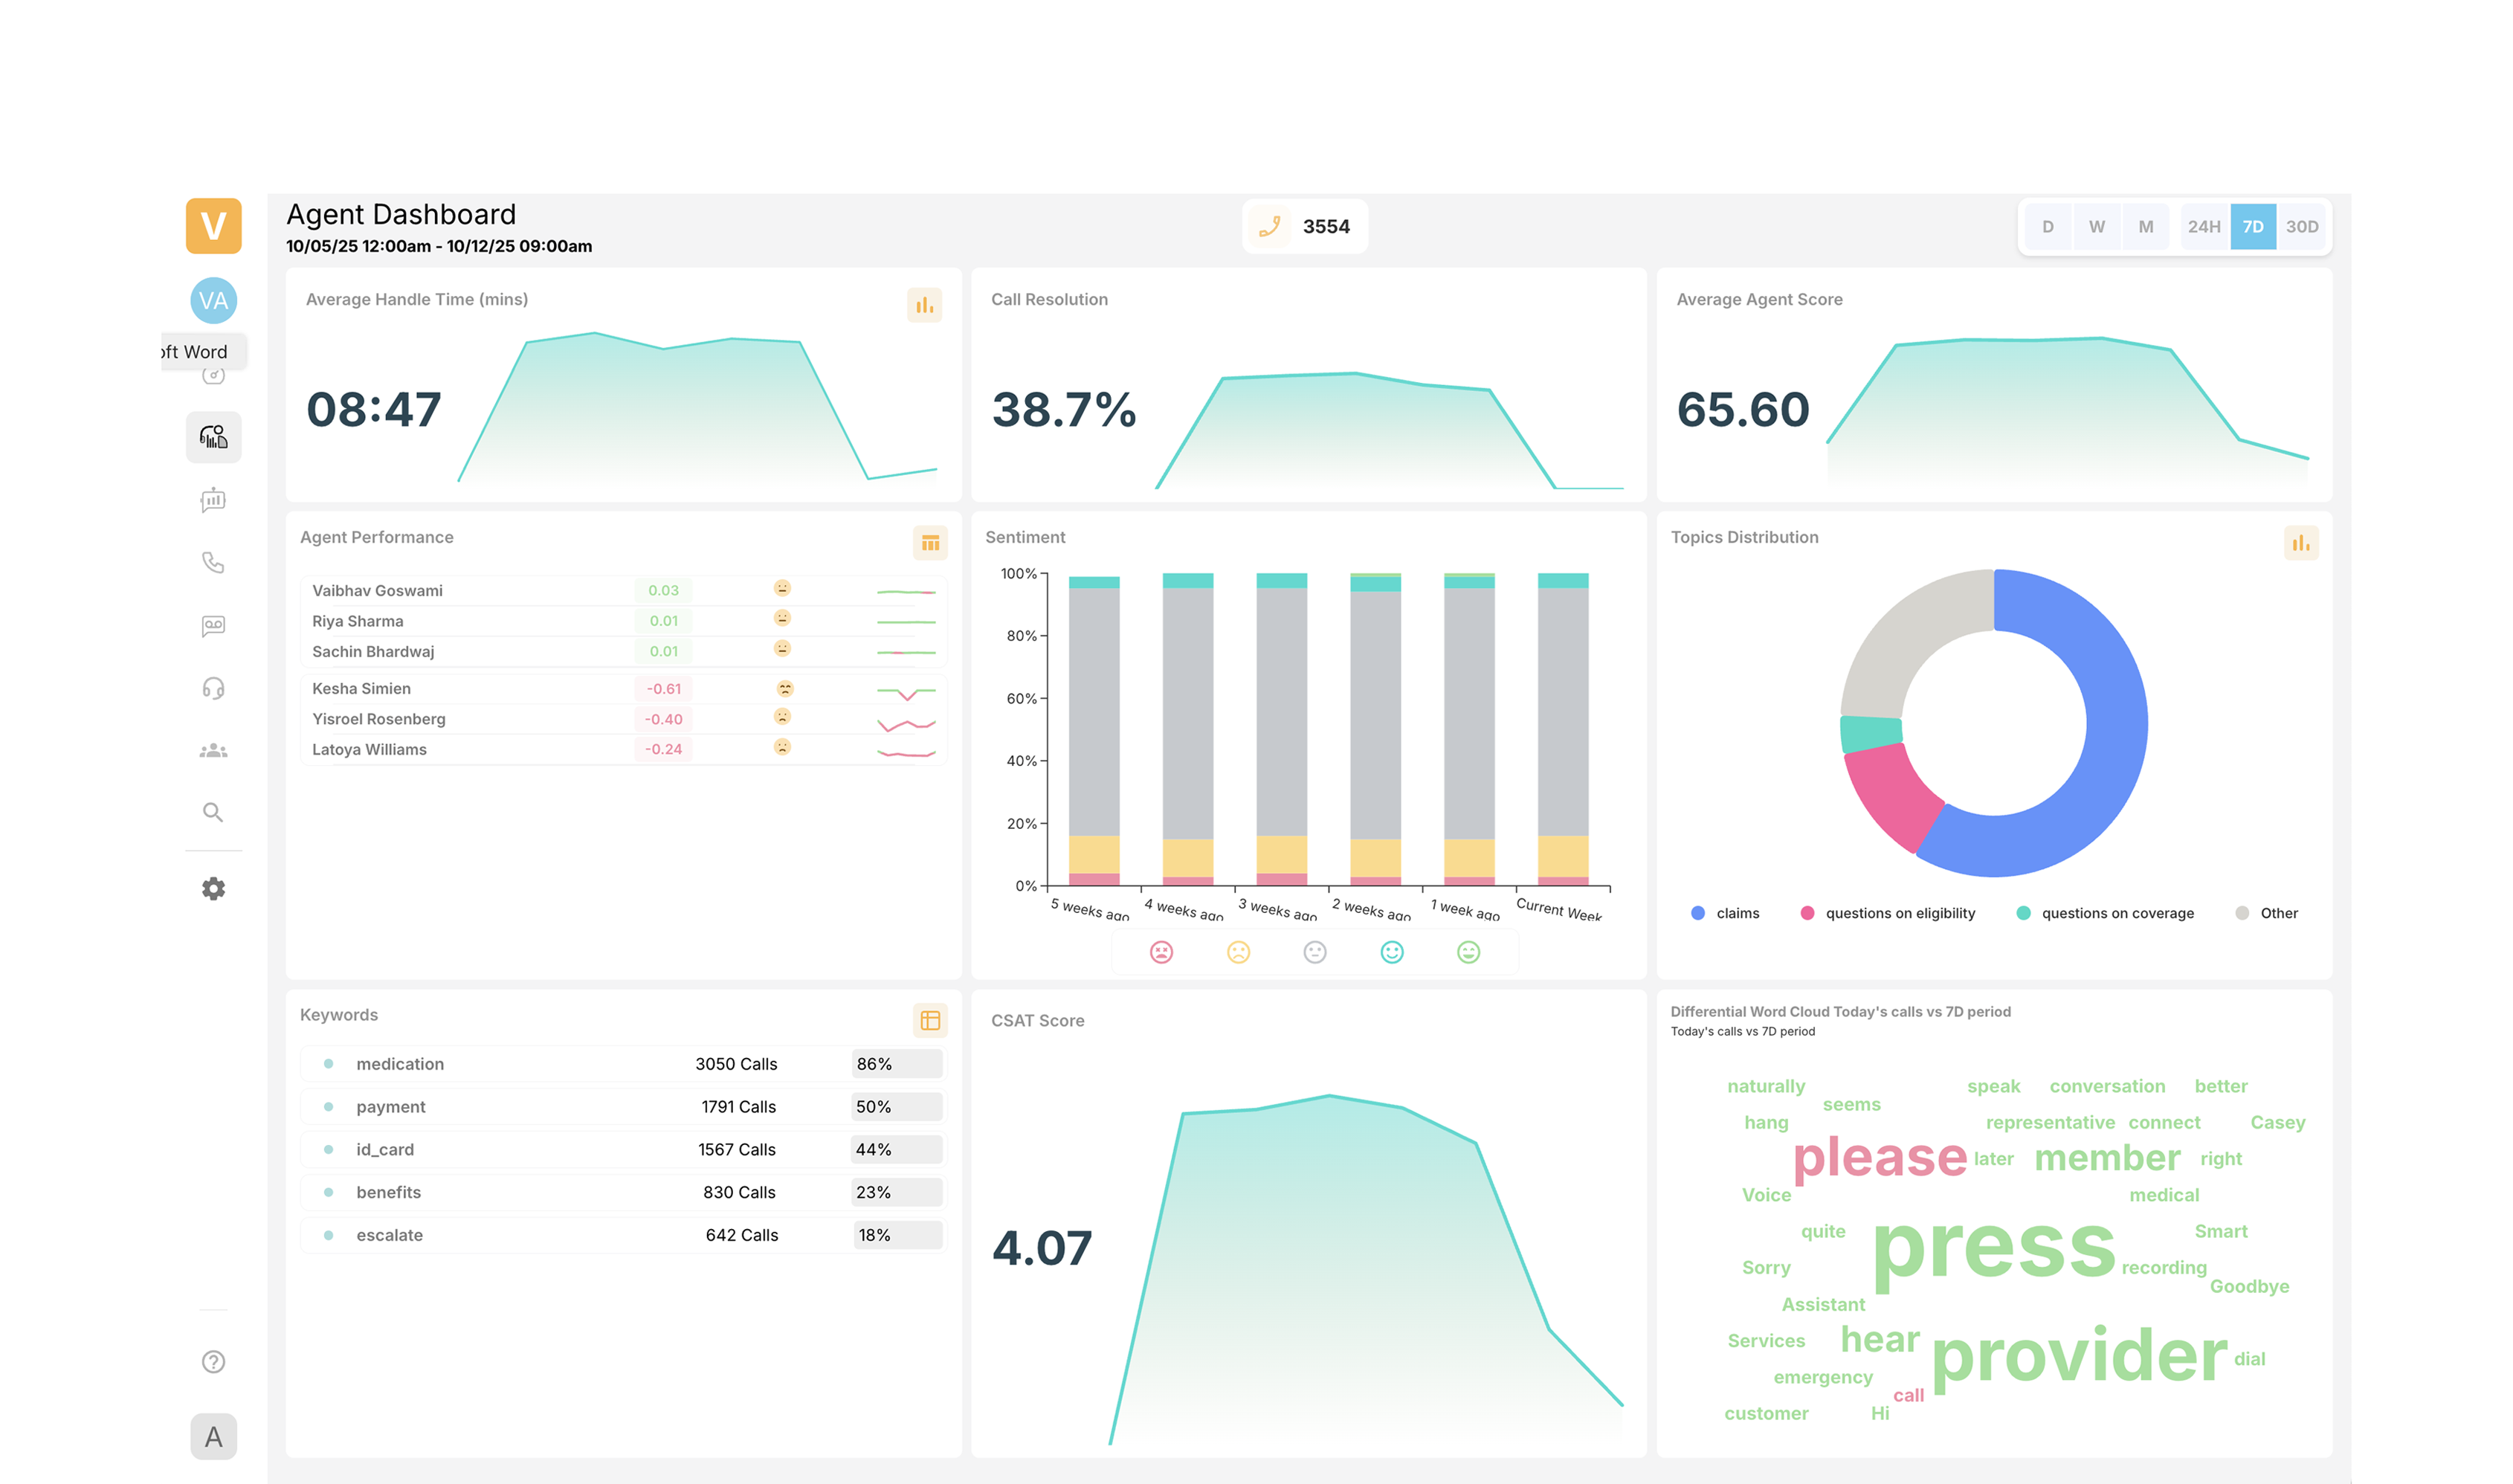This screenshot has width=2513, height=1484.
Task: Open the voicemail sidebar icon
Action: 213,626
